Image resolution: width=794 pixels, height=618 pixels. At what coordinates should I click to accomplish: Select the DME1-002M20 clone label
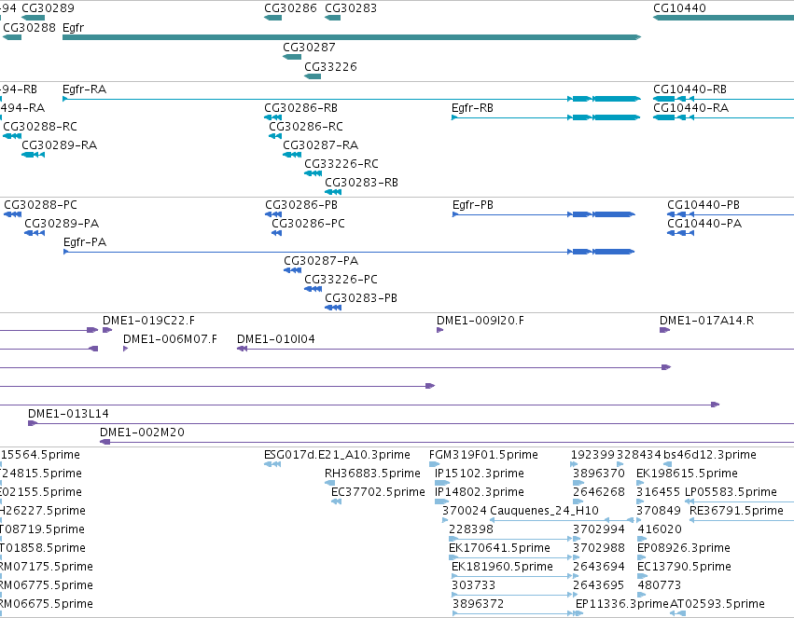pyautogui.click(x=142, y=433)
